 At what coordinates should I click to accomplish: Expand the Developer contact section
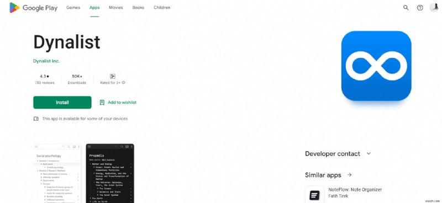point(369,154)
